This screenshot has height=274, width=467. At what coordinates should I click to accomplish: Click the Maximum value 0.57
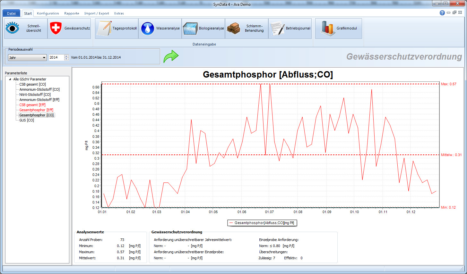(x=121, y=252)
